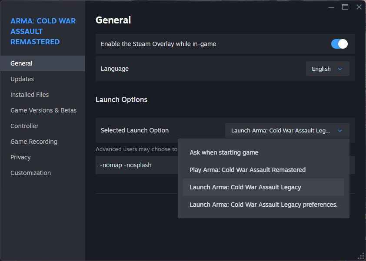
Task: Close the properties window
Action: click(x=359, y=7)
